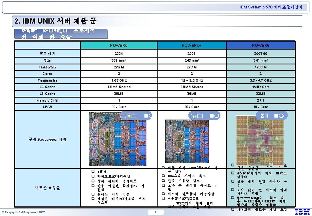
Task: Click the '1.9 ~ 2.3 GHz' frequency cell
Action: point(192,80)
